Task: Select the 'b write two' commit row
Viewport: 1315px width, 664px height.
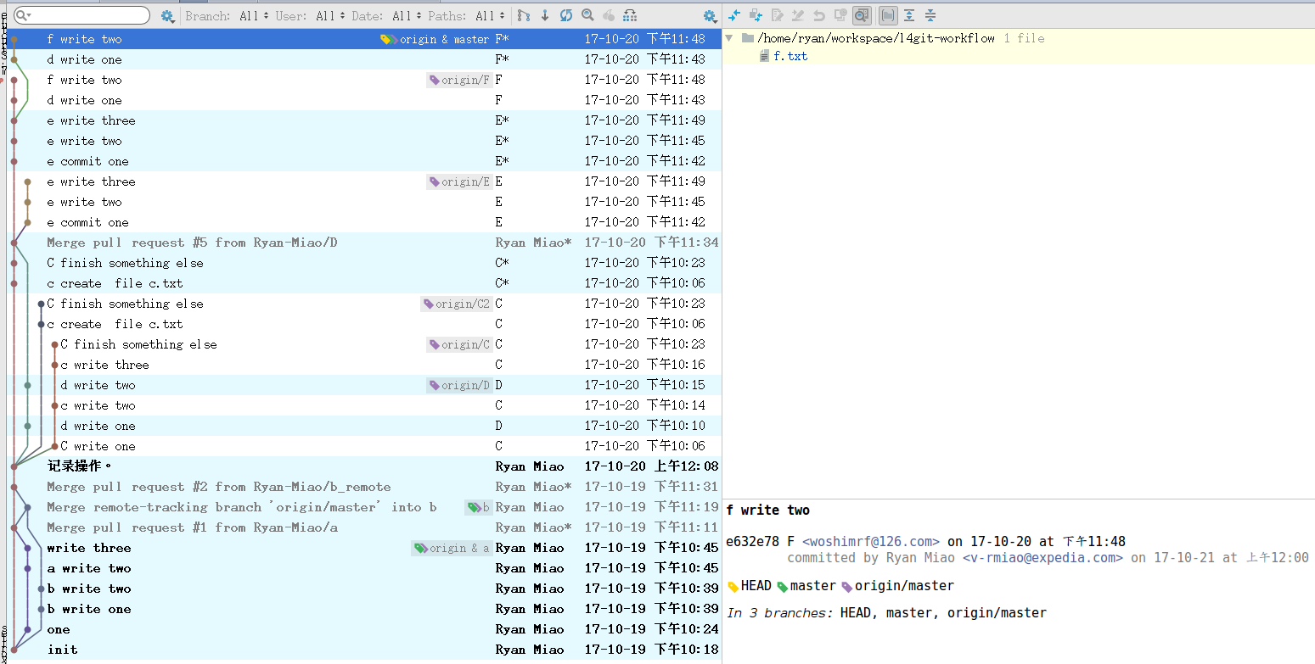Action: pyautogui.click(x=364, y=589)
